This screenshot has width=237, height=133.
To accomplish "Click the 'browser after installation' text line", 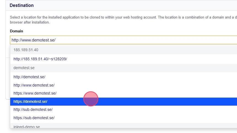I will point(30,22).
